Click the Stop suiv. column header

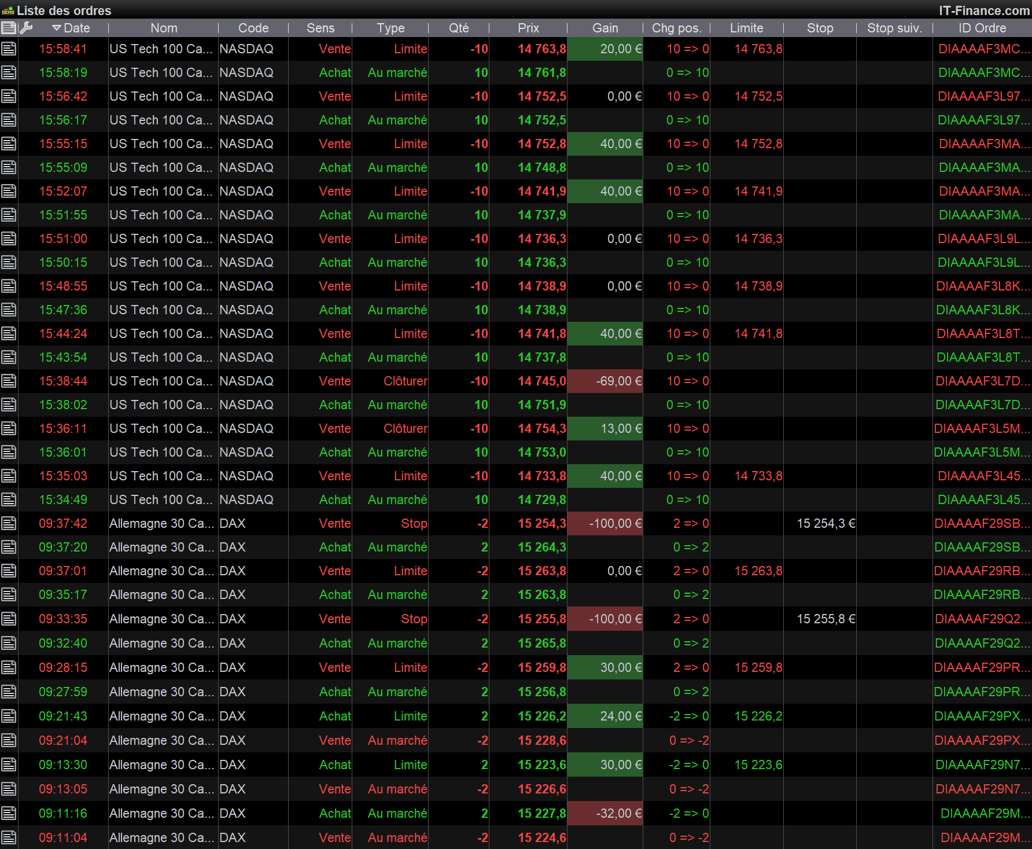[x=894, y=28]
